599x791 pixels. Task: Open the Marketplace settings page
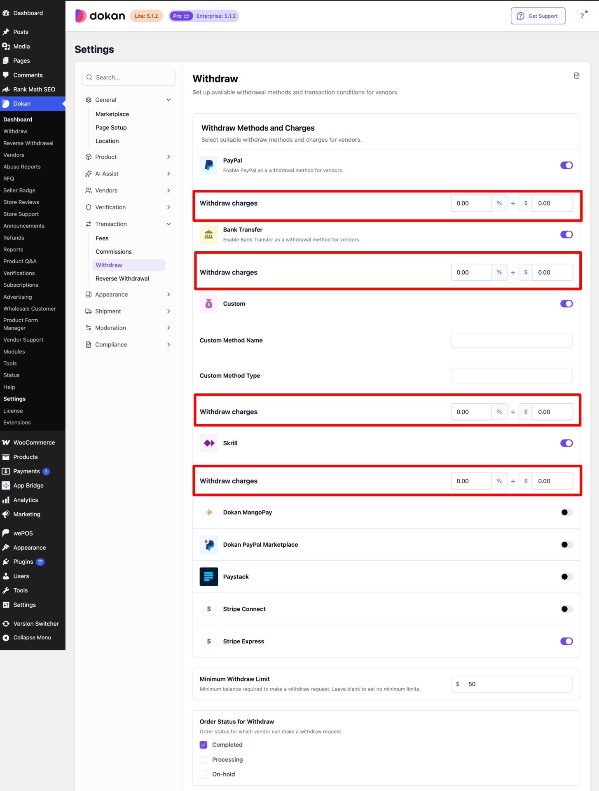click(112, 114)
